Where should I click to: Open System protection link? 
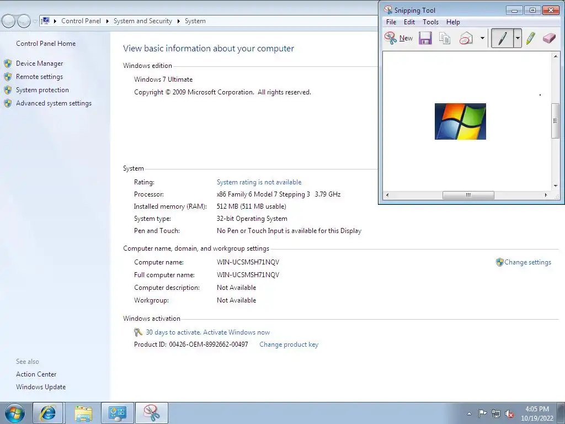click(42, 90)
